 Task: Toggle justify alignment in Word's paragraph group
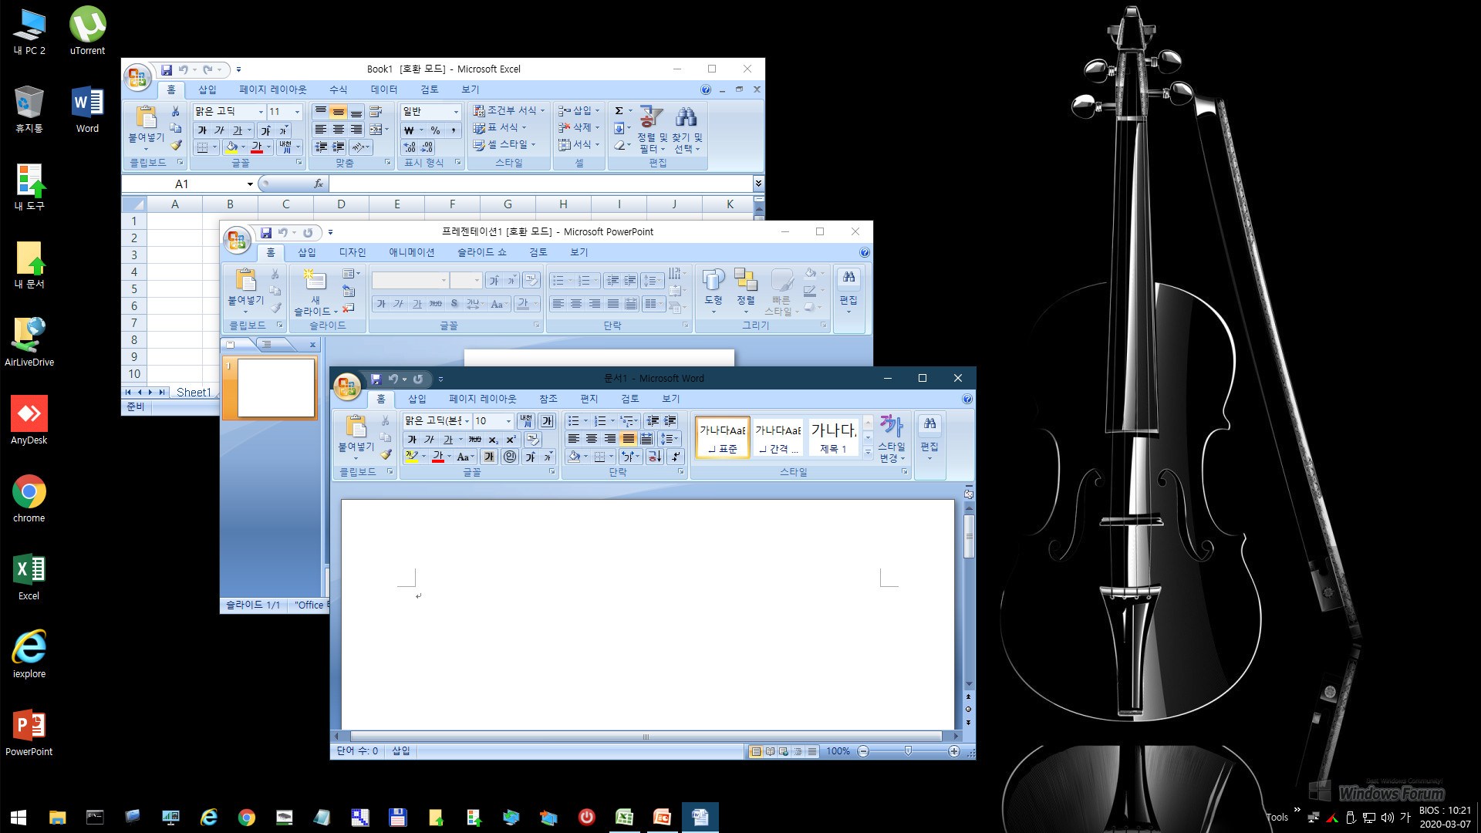pyautogui.click(x=629, y=438)
